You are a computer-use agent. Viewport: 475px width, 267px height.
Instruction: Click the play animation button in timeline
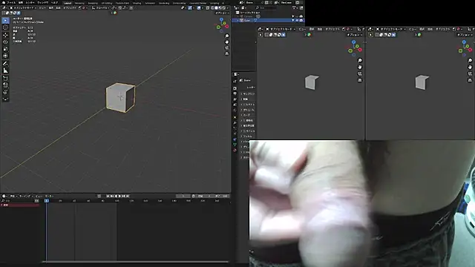coord(119,196)
